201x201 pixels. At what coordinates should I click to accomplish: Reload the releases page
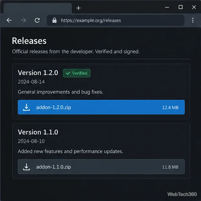(37, 20)
